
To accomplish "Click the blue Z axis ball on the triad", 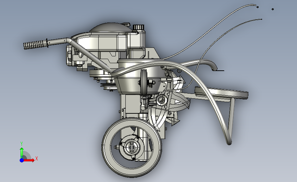I will (22, 160).
